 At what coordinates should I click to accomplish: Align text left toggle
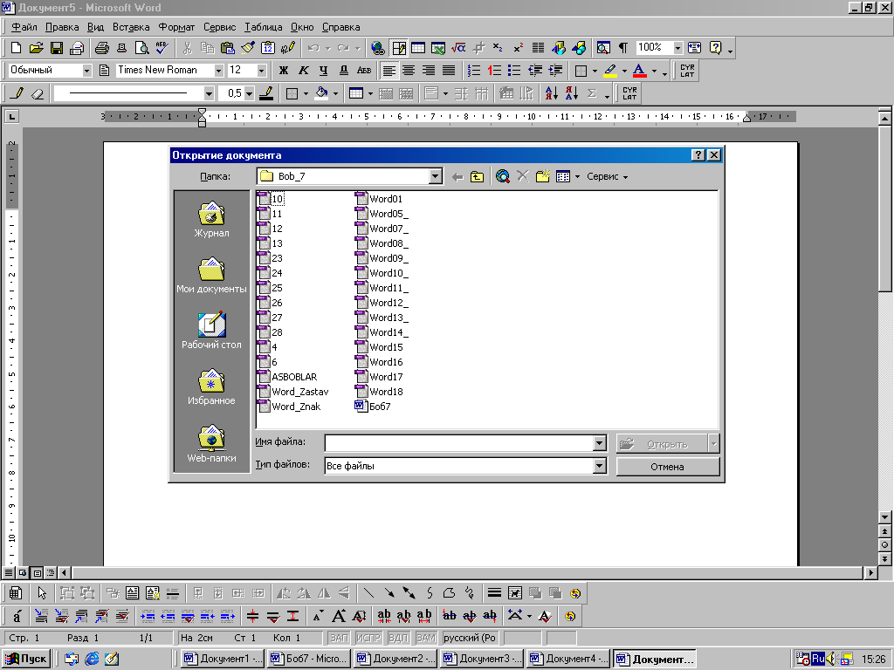click(389, 71)
